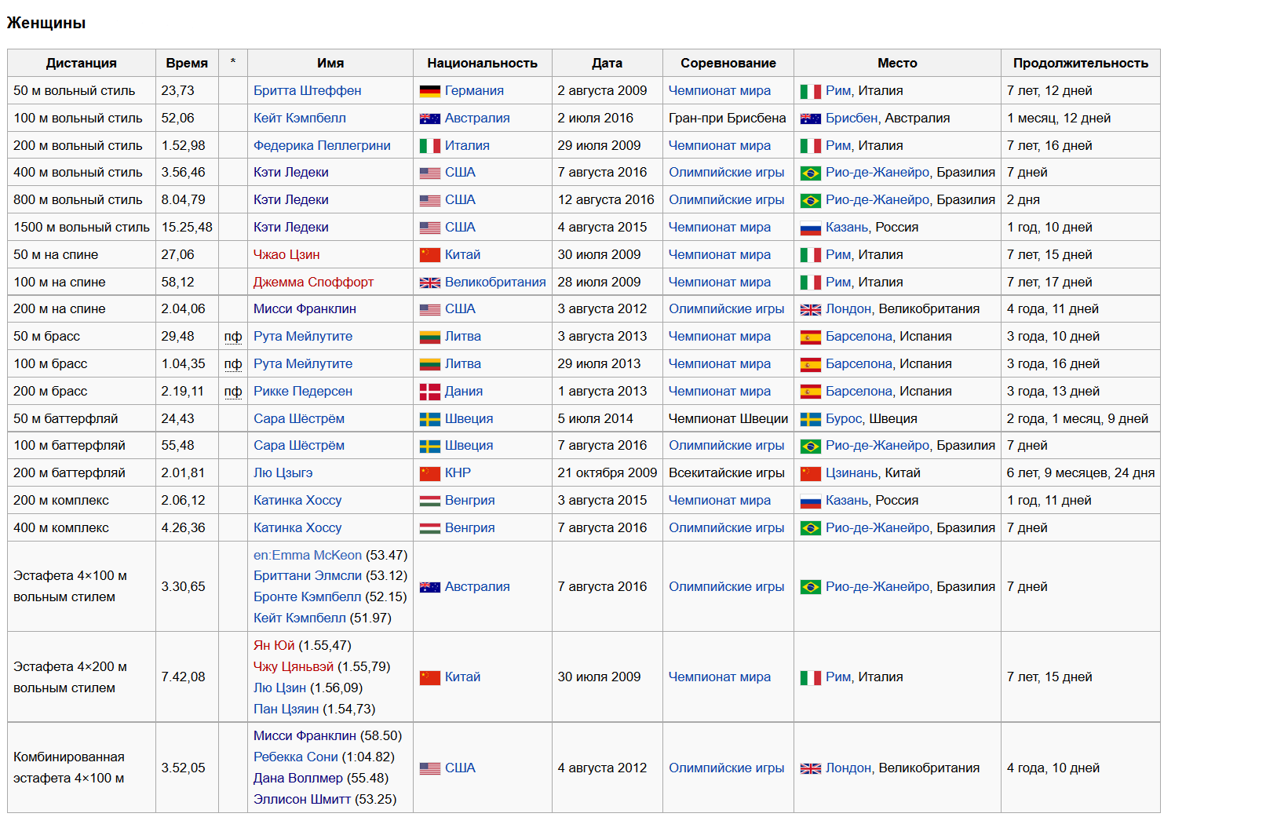Open Федерика Пеллегрини link
Screen dimensions: 1288x828
(x=322, y=146)
